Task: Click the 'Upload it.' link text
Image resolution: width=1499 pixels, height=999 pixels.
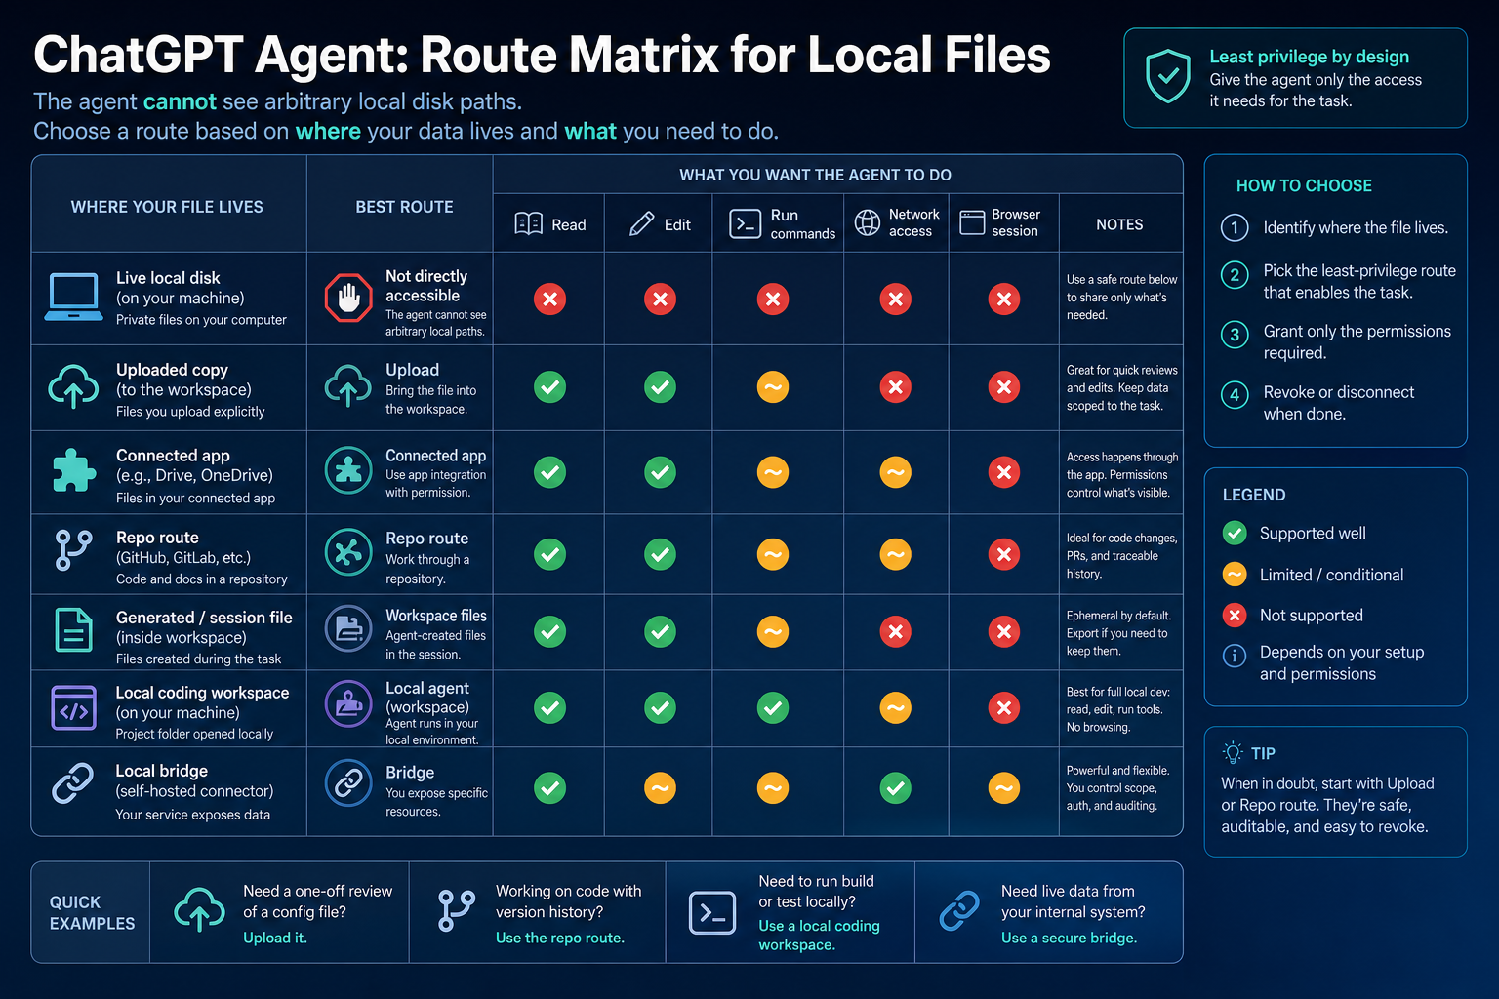Action: click(275, 938)
